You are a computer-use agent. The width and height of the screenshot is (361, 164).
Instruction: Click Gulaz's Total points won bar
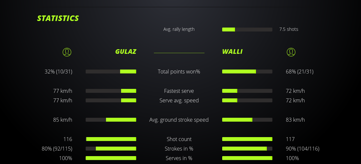coord(111,72)
